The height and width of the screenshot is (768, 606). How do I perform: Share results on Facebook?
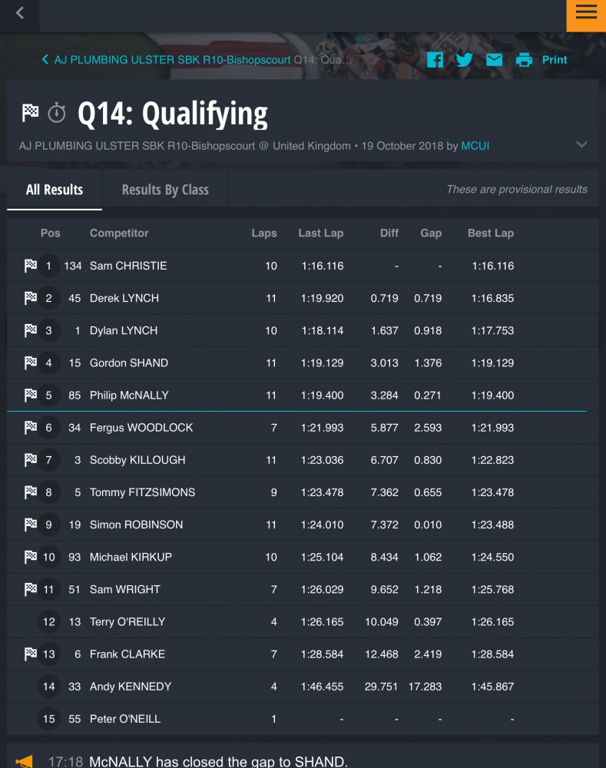point(435,60)
